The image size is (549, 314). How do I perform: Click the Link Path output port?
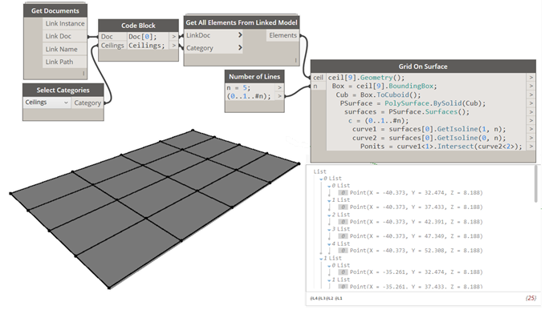click(65, 62)
